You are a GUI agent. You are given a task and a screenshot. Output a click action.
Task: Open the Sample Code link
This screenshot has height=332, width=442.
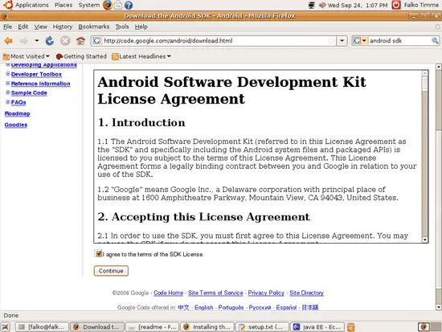pyautogui.click(x=29, y=92)
